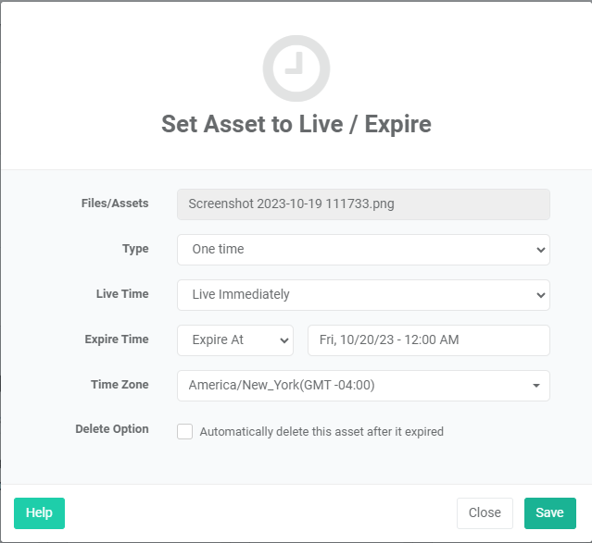Screen dimensions: 592x543
Task: Enable automatic delete after expiry checkbox
Action: point(185,431)
